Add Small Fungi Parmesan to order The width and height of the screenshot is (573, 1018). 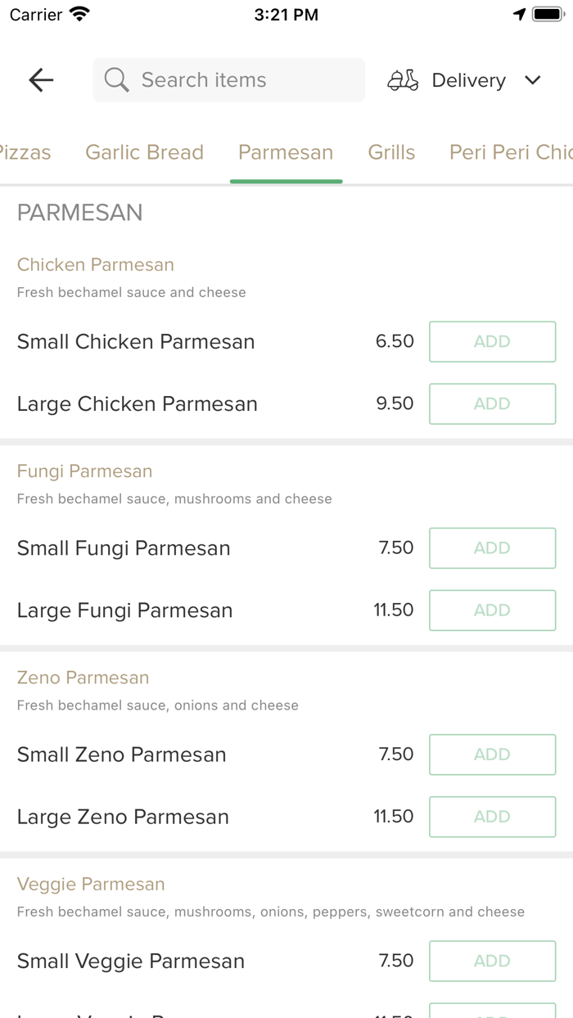tap(492, 547)
